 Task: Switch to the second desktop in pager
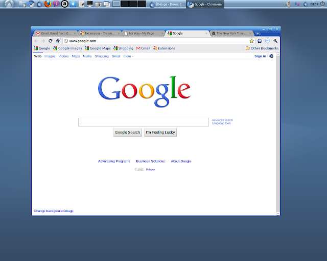point(125,4)
